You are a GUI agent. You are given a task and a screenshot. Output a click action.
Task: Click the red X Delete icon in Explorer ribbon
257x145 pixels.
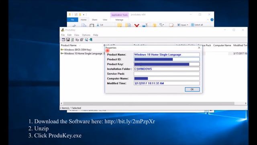(137, 25)
